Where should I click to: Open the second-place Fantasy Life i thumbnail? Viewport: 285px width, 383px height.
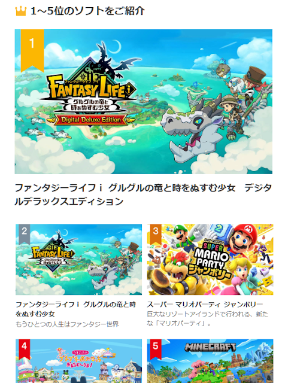point(78,259)
